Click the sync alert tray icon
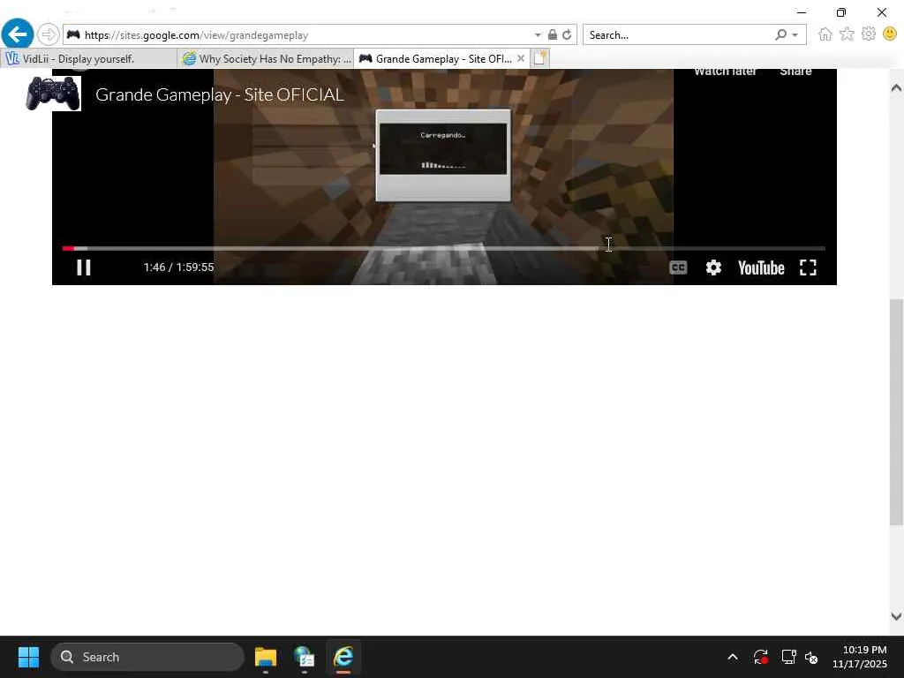Image resolution: width=904 pixels, height=678 pixels. pyautogui.click(x=760, y=657)
